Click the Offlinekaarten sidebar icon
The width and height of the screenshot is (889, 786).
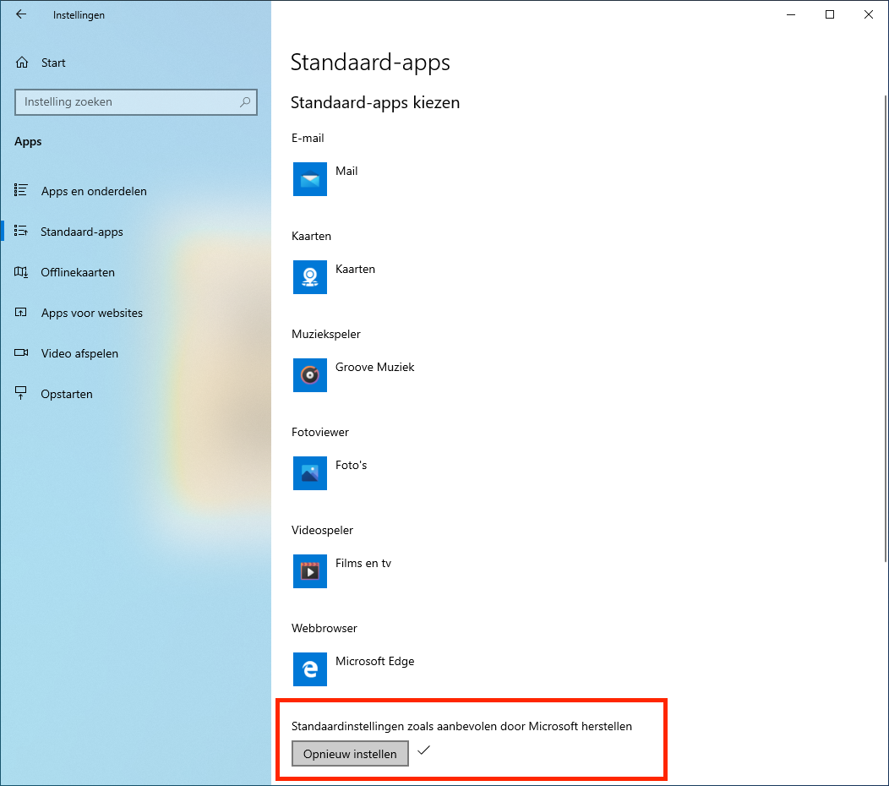23,272
